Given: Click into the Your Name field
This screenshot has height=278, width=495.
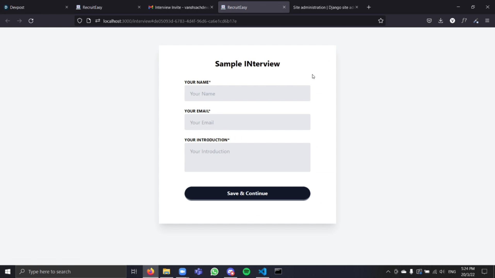Looking at the screenshot, I should [x=247, y=93].
